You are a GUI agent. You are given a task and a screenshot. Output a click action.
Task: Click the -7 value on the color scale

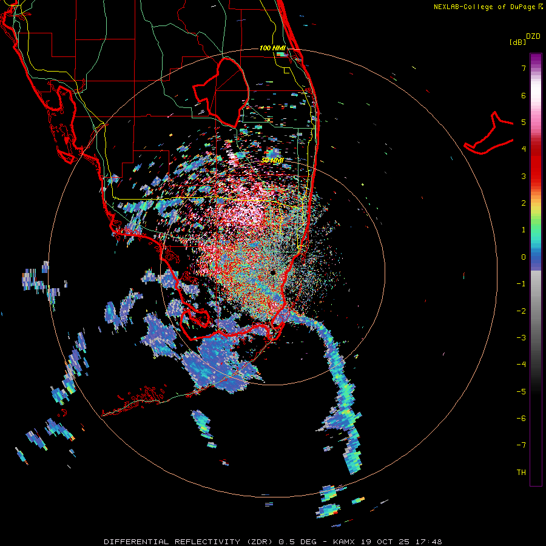pos(521,445)
